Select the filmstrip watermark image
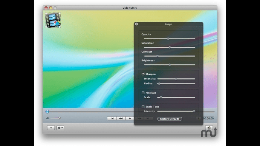The width and height of the screenshot is (260, 146). 53,20
